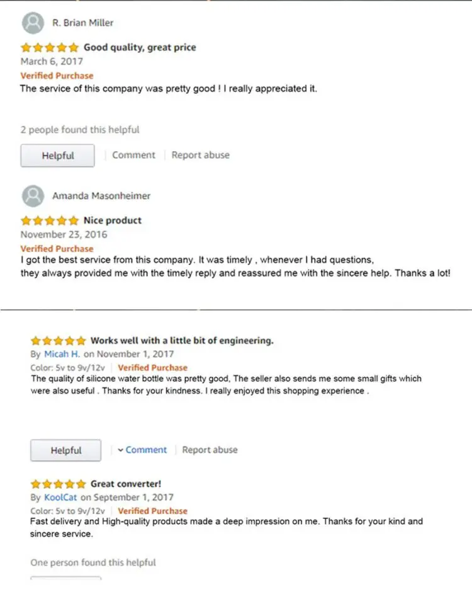This screenshot has width=472, height=599.
Task: Open reviewer profile KoolCat
Action: pos(60,498)
